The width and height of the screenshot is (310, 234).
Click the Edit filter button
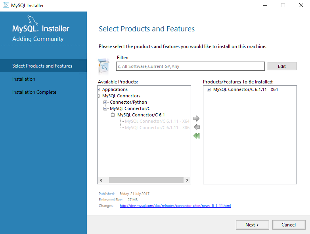coord(282,66)
